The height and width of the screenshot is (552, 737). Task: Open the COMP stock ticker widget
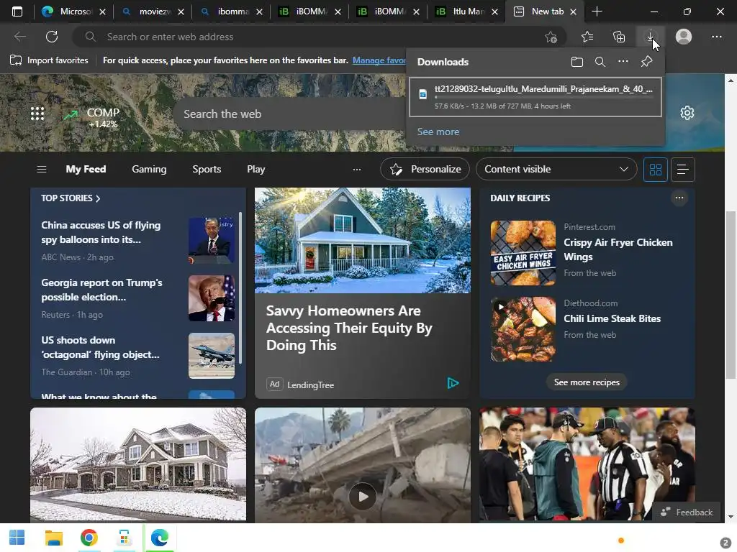(91, 117)
